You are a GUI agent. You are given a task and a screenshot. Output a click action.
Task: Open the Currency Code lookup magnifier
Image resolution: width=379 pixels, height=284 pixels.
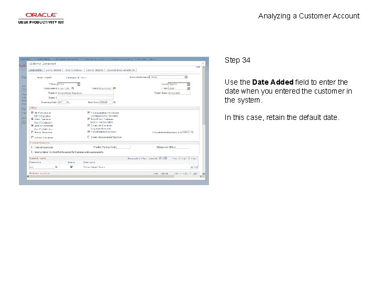click(68, 103)
